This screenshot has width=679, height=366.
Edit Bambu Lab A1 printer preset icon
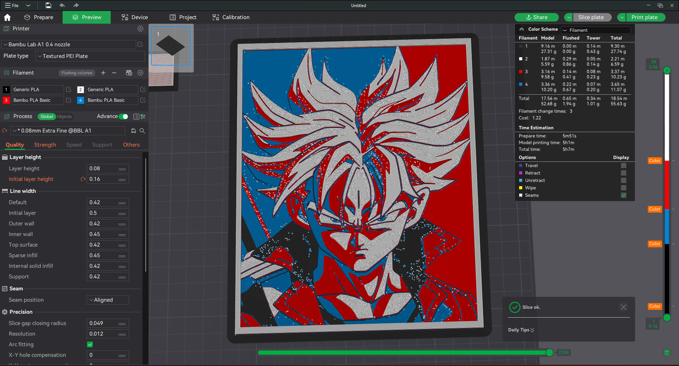point(140,44)
